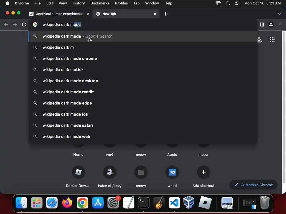Open the Tab menu
Image resolution: width=286 pixels, height=214 pixels.
136,3
